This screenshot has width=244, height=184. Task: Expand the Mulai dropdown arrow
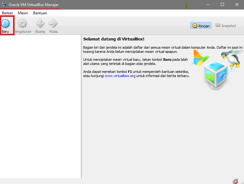58,32
